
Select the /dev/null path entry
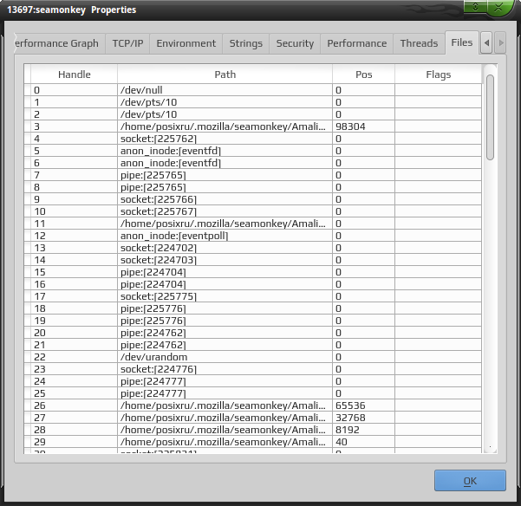141,90
